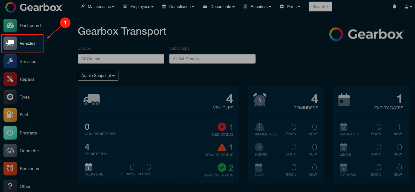Open the Repairers dropdown menu
The image size is (415, 192).
coord(257,6)
